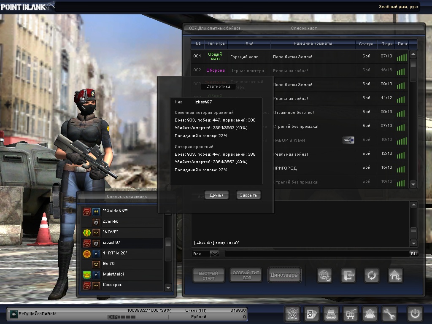The width and height of the screenshot is (432, 324).
Task: Click the clan emblem next to **GoldeNN**
Action: [87, 211]
